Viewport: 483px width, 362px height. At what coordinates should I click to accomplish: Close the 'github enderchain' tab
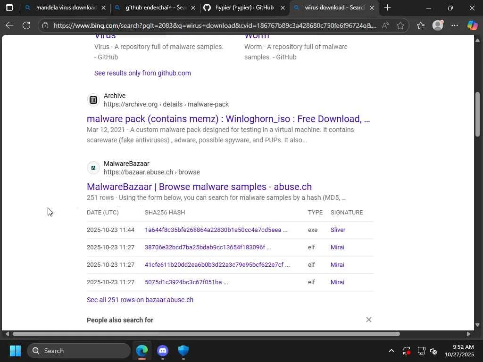point(193,8)
